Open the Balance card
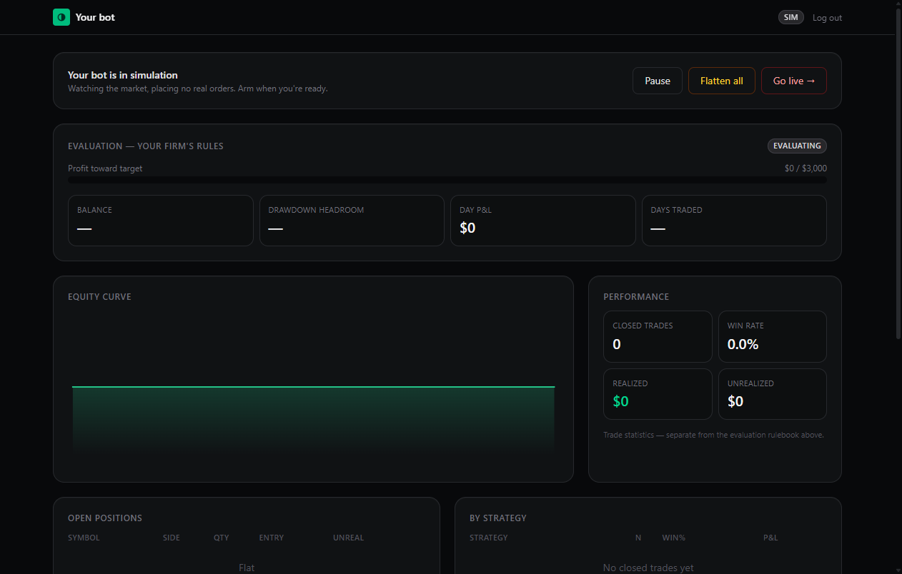 pos(161,221)
